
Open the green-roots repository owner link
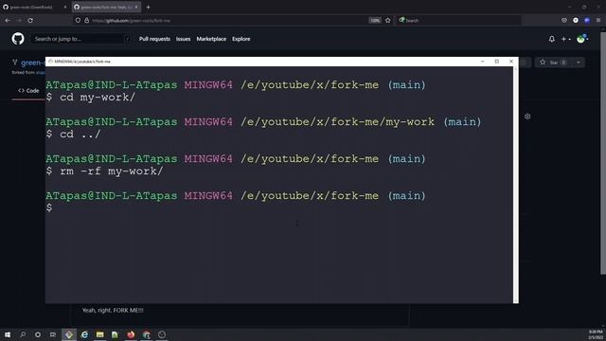[x=33, y=63]
